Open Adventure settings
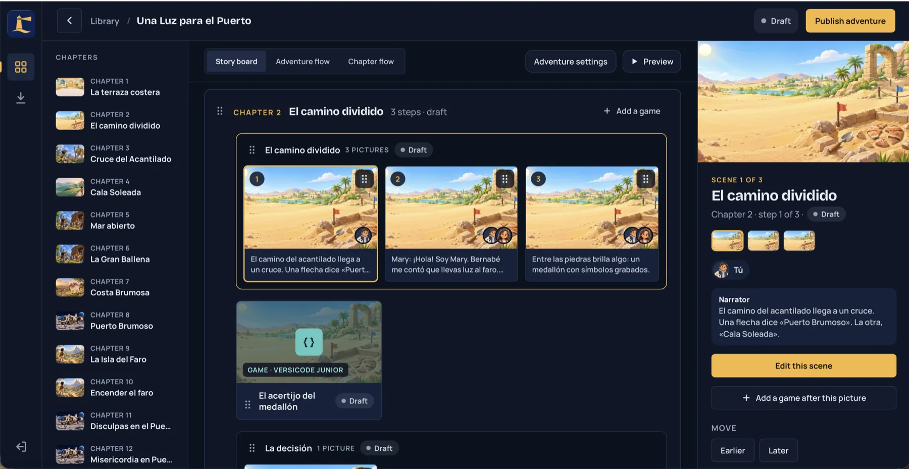Image resolution: width=909 pixels, height=469 pixels. pos(571,62)
